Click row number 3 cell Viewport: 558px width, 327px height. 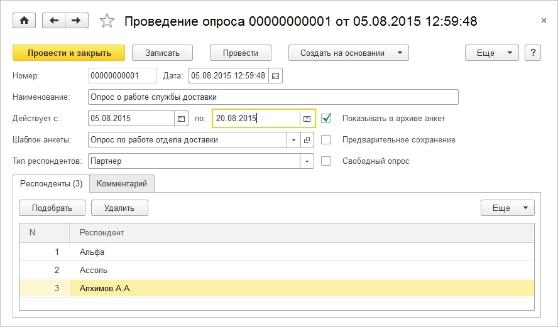tap(45, 288)
